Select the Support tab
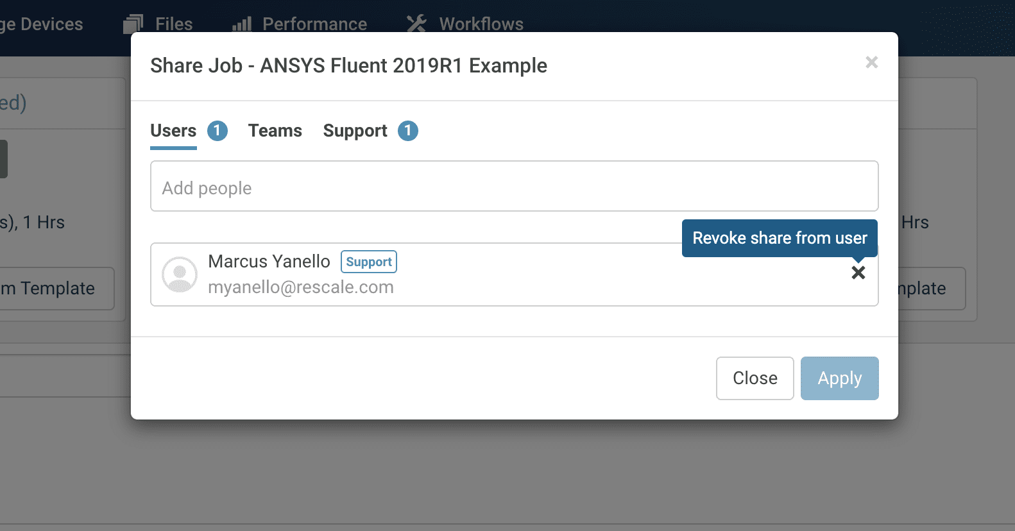This screenshot has width=1015, height=531. (x=355, y=131)
